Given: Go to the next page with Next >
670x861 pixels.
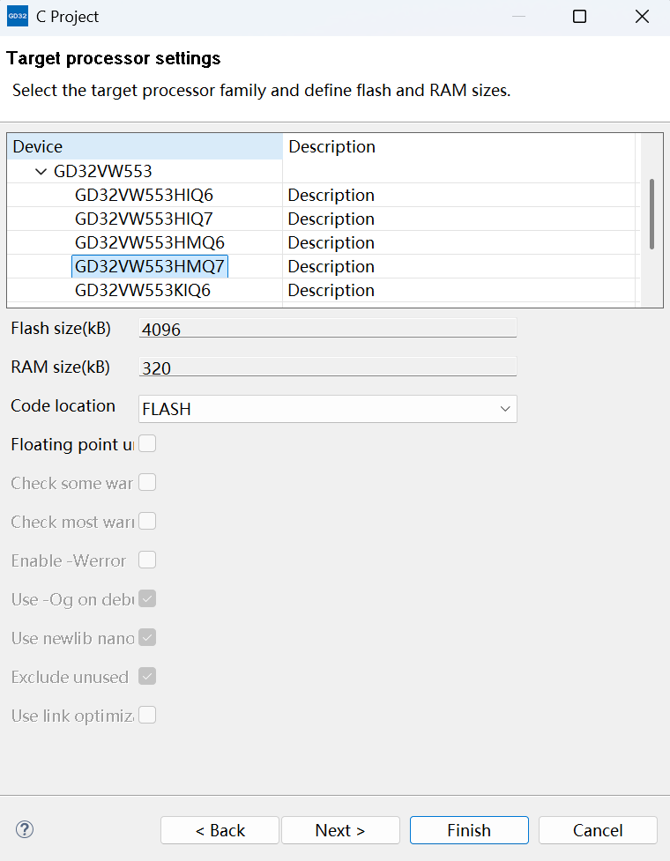Looking at the screenshot, I should click(340, 830).
